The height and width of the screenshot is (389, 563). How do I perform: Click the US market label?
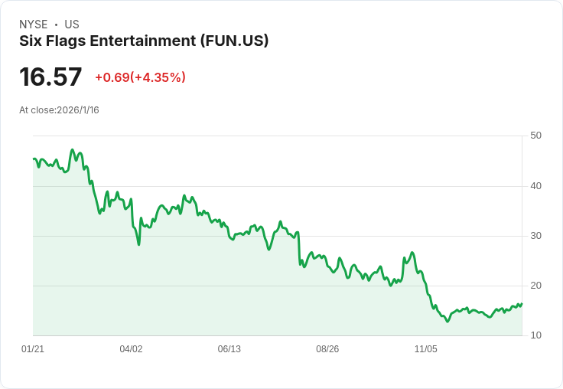[72, 25]
